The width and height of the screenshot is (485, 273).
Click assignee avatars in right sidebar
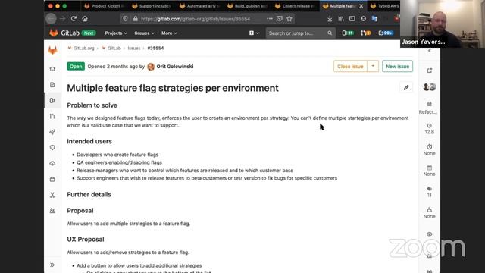click(430, 87)
